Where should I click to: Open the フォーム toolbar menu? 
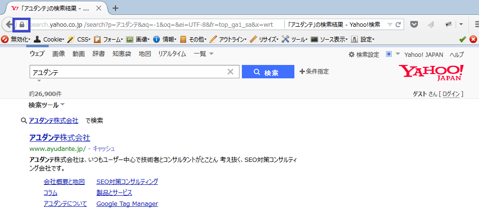(108, 40)
